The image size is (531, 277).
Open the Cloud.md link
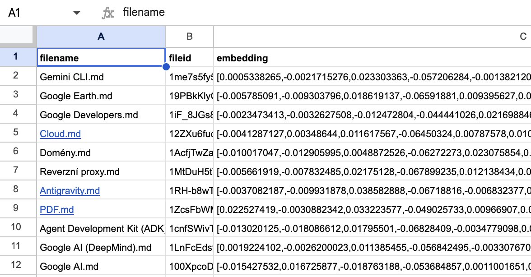[x=60, y=134]
